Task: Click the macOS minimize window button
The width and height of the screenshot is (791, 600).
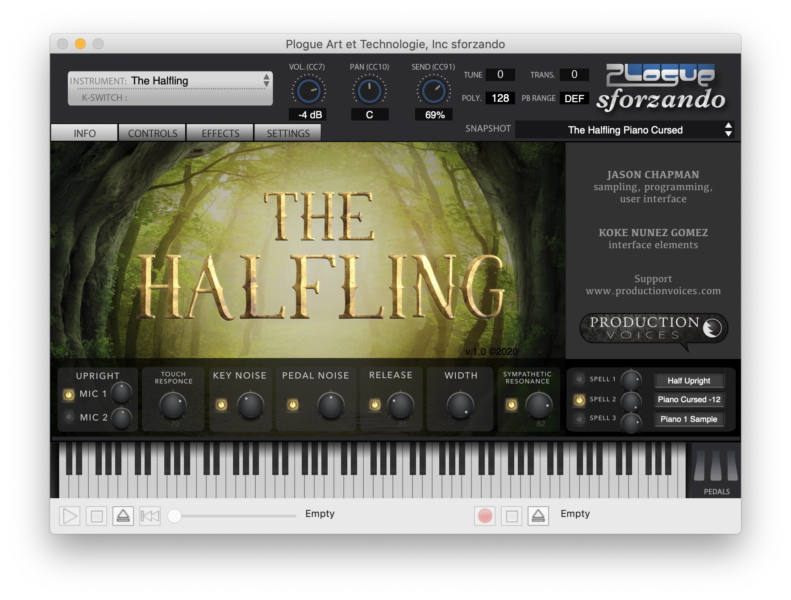Action: 80,43
